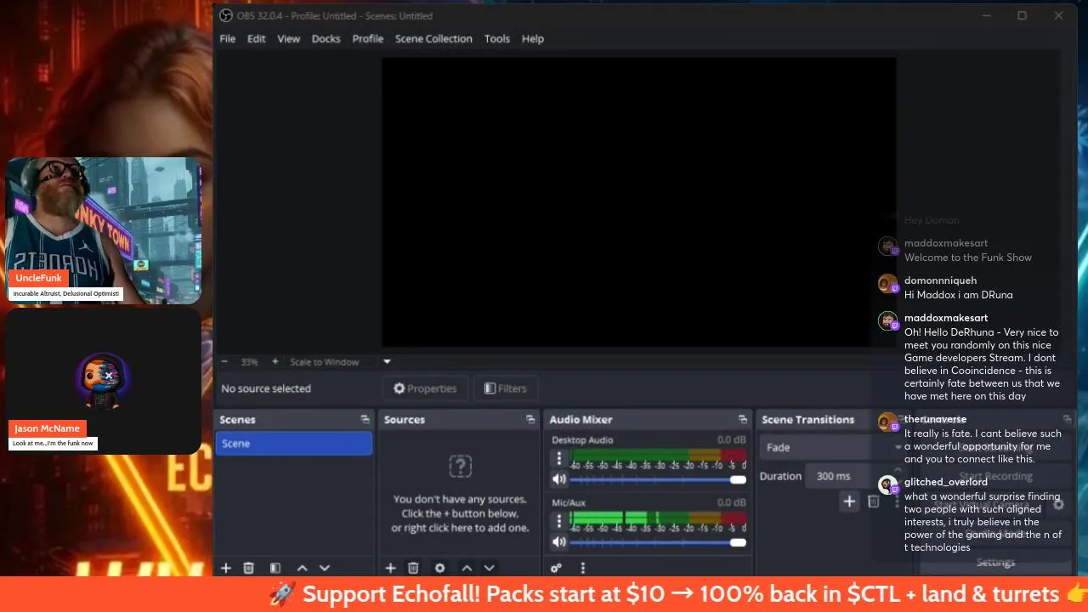Zoom out the preview with minus icon
The image size is (1088, 612).
tap(224, 361)
